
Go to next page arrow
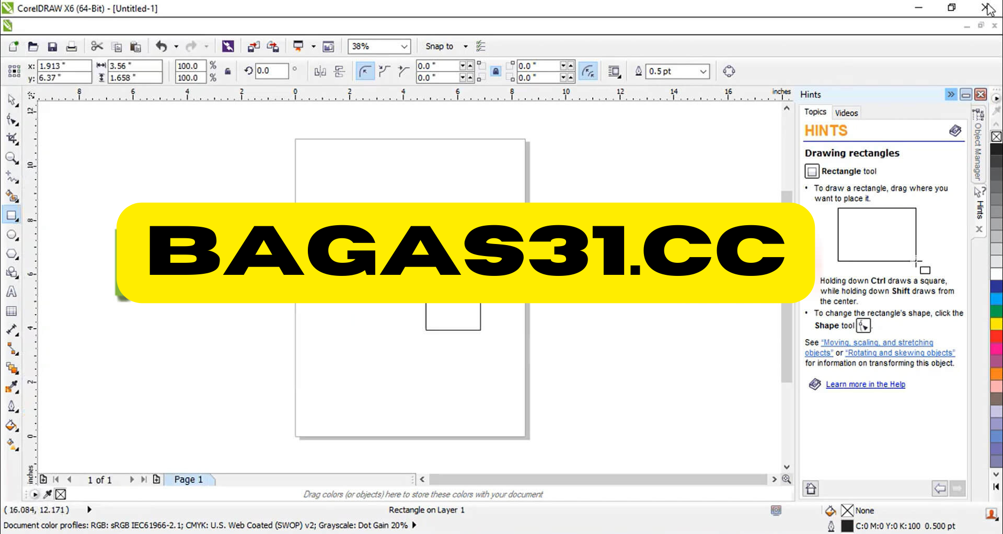pyautogui.click(x=132, y=480)
